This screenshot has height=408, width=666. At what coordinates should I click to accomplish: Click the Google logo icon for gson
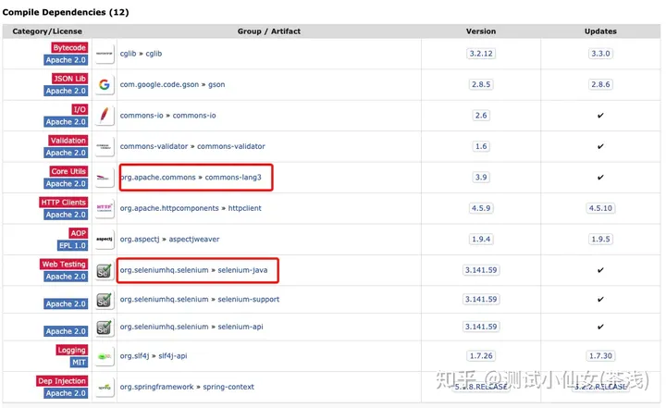pyautogui.click(x=104, y=84)
